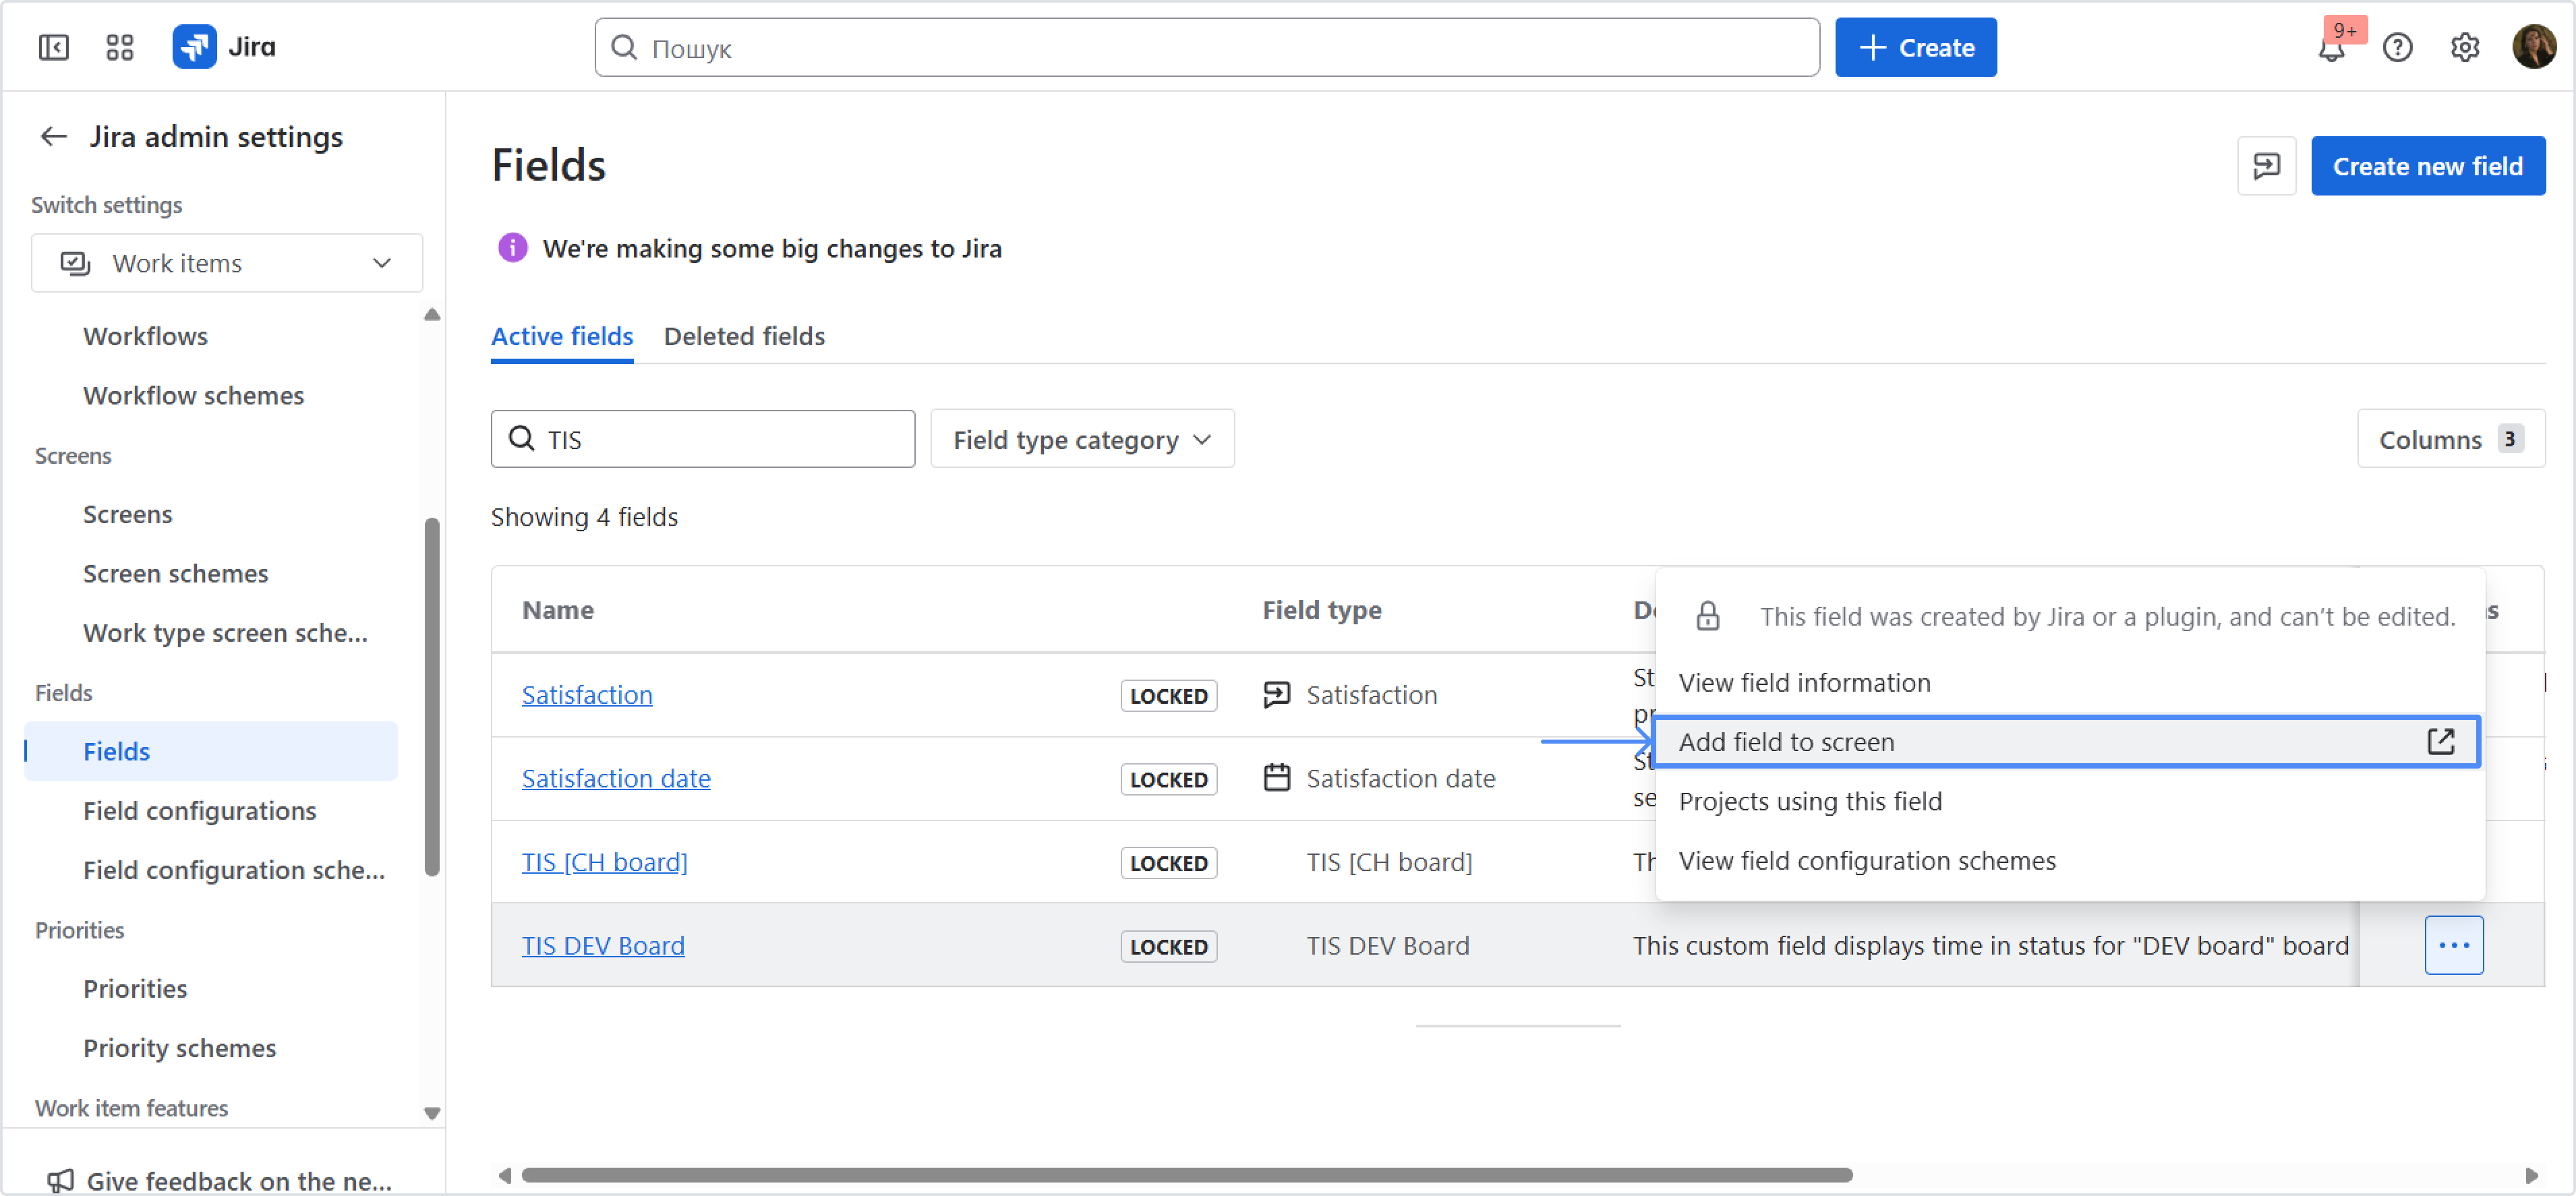2576x1196 pixels.
Task: Choose View field configuration schemes
Action: click(x=1867, y=861)
